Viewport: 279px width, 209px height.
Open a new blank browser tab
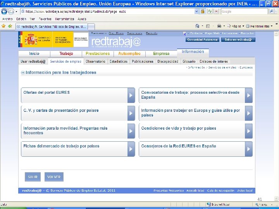pyautogui.click(x=91, y=27)
